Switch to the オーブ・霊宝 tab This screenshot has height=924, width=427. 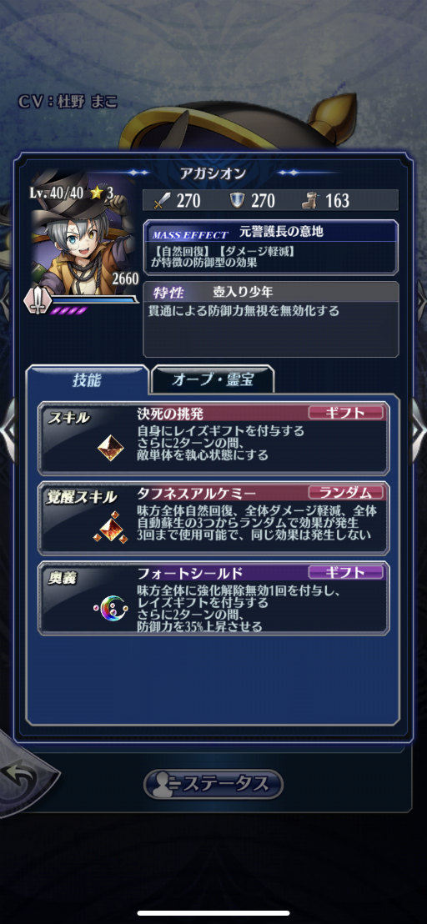(213, 380)
